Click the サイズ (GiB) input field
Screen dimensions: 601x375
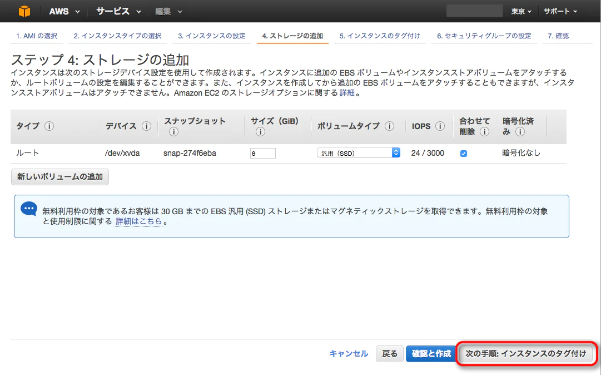click(262, 154)
